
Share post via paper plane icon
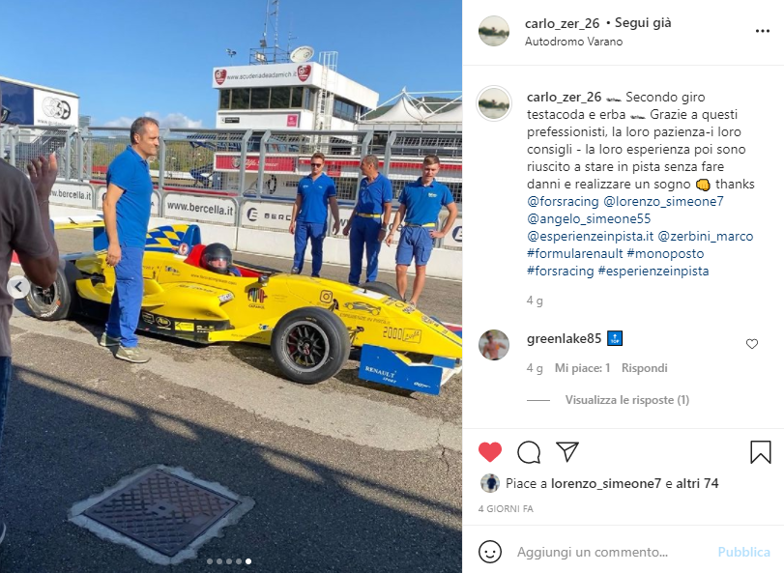click(567, 451)
